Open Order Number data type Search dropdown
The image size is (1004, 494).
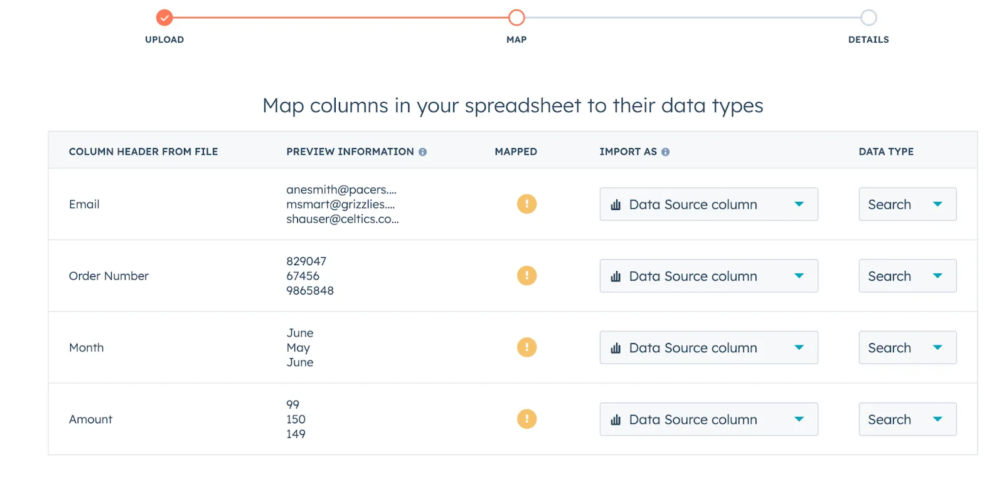(x=907, y=276)
